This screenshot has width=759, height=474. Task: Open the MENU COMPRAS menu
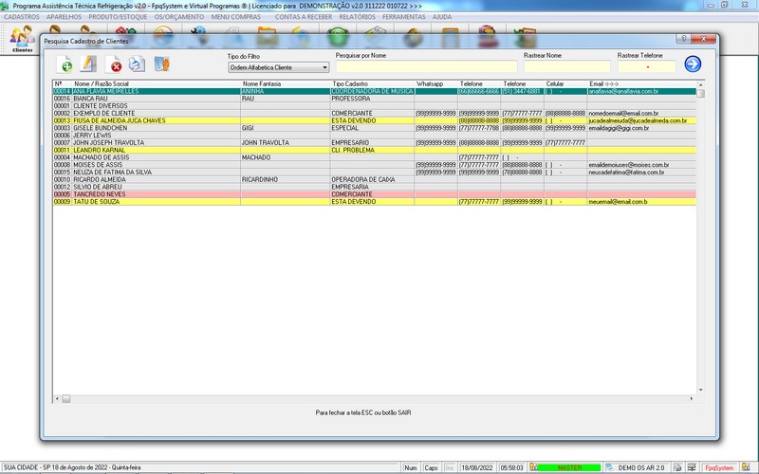pos(235,17)
